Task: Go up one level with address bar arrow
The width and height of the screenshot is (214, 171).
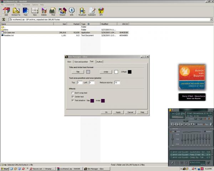Action: point(4,20)
